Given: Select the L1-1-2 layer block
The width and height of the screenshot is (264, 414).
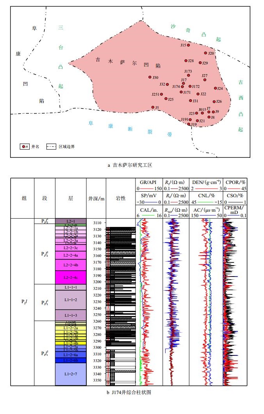Looking at the screenshot, I should (x=70, y=300).
